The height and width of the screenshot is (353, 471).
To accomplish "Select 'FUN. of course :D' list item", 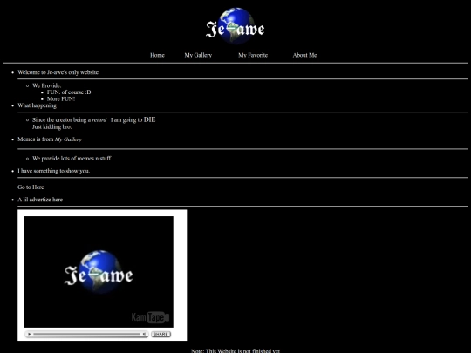I will tap(69, 92).
